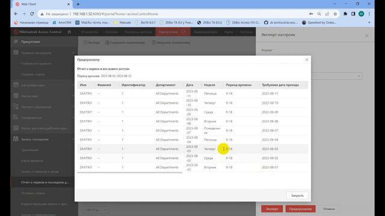Close the Экспорт настроек side panel

pos(366,36)
